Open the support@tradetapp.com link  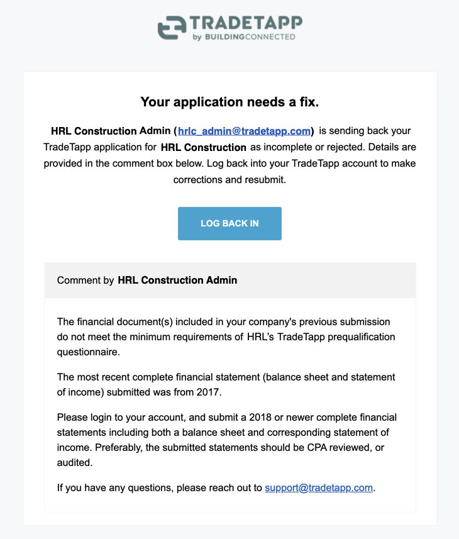(x=319, y=487)
